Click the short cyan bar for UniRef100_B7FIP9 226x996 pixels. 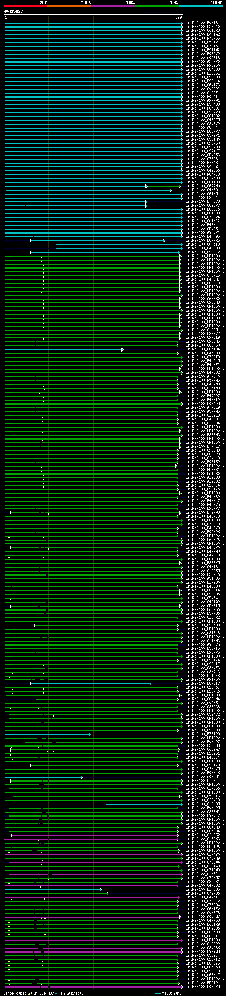tap(48, 734)
